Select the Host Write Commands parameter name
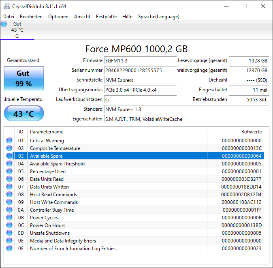 54,202
